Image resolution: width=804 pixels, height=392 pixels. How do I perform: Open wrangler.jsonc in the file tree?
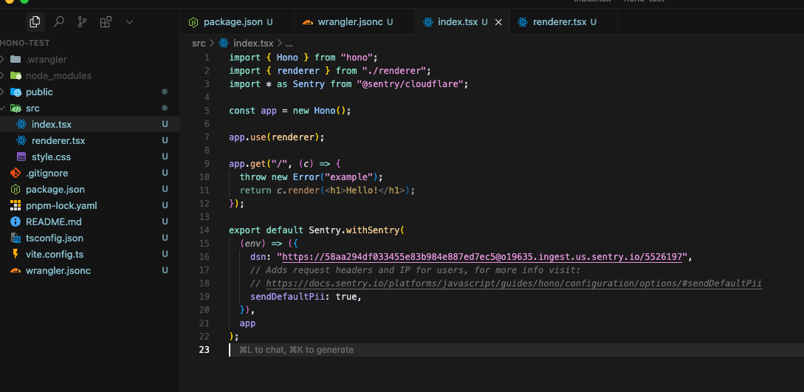tap(90, 270)
